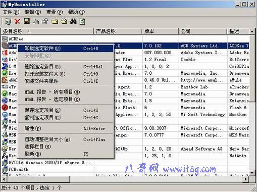Click the BitTorrent Plus row icon
Image resolution: width=257 pixels, height=192 pixels.
point(5,60)
